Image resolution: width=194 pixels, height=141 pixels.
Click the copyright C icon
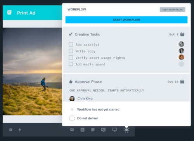82,130
